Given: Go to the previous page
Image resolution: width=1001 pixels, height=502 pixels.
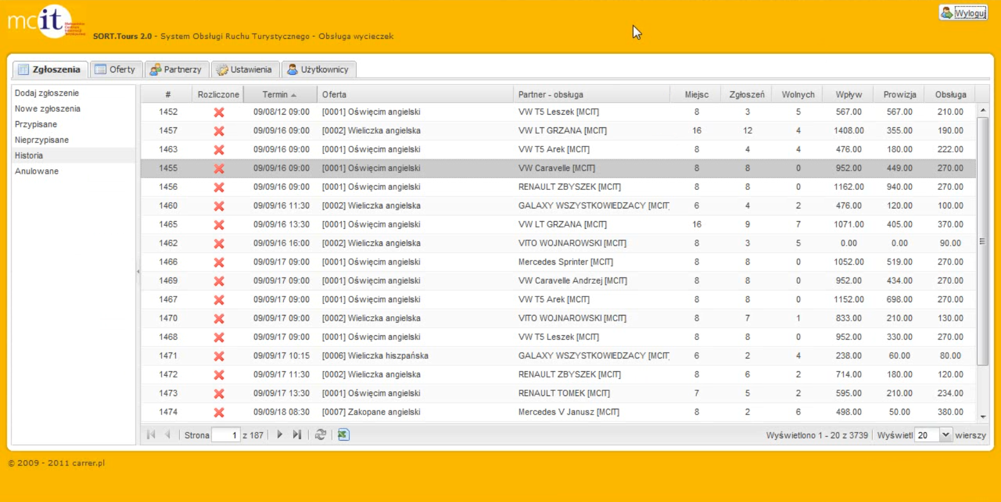Looking at the screenshot, I should click(168, 435).
